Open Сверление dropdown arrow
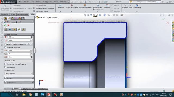 [x=60, y=11]
